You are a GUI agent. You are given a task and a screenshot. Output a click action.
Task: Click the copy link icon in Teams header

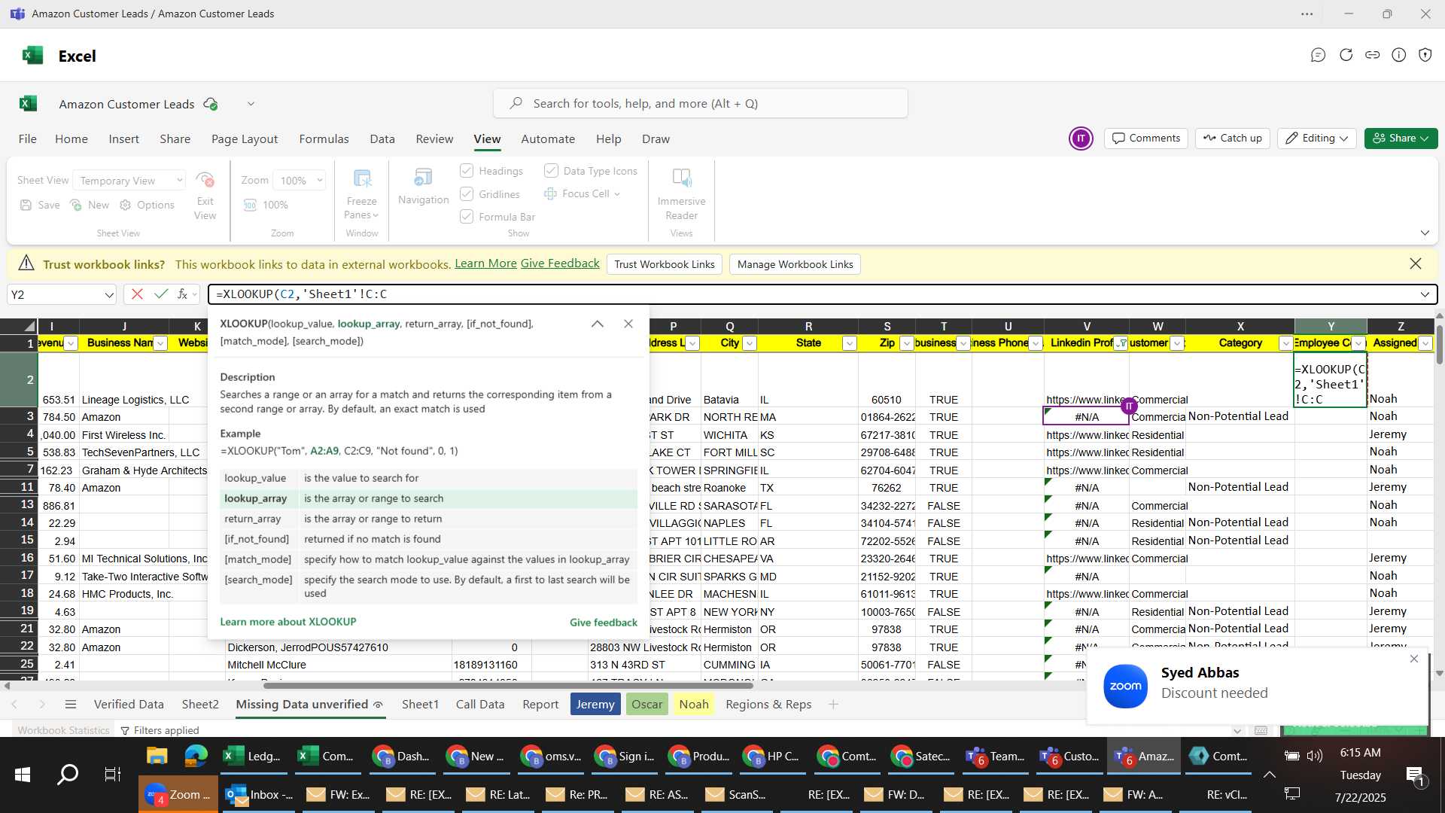tap(1373, 55)
